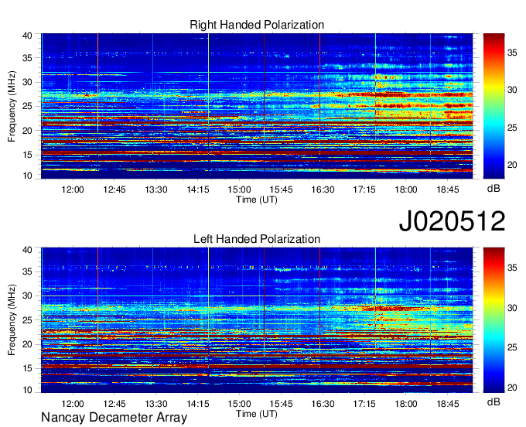This screenshot has width=526, height=427.
Task: Click the right-handed plot's colorbar
Action: pos(494,106)
